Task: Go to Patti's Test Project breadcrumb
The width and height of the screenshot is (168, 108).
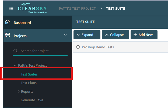Action: coord(77,8)
